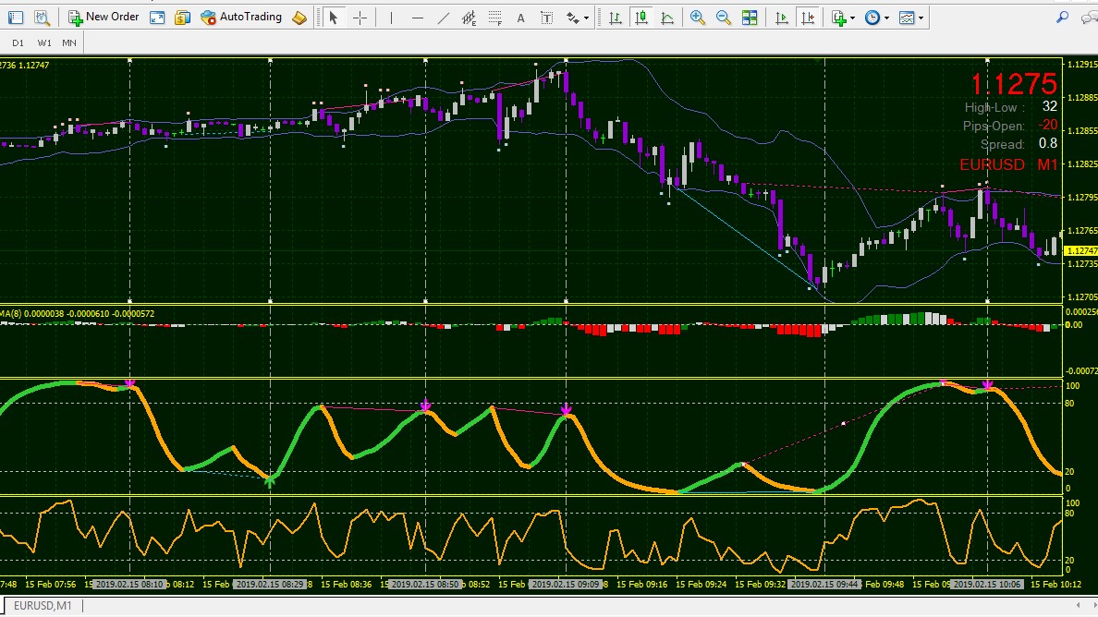Select the vertical line drawing tool
The width and height of the screenshot is (1098, 617).
392,18
